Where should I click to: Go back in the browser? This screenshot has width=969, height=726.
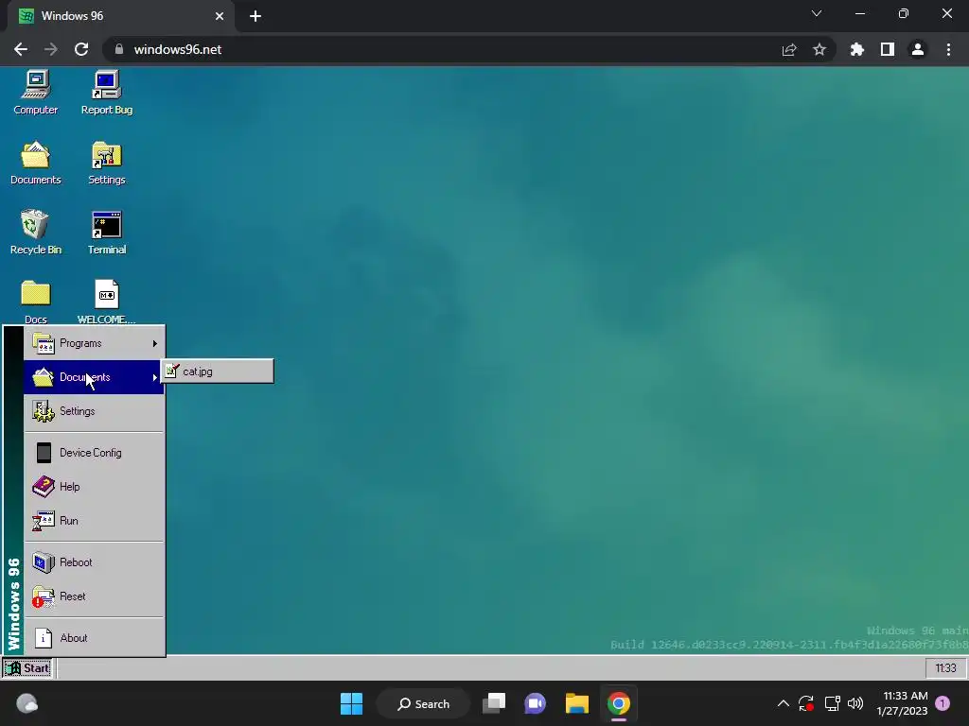[x=21, y=49]
